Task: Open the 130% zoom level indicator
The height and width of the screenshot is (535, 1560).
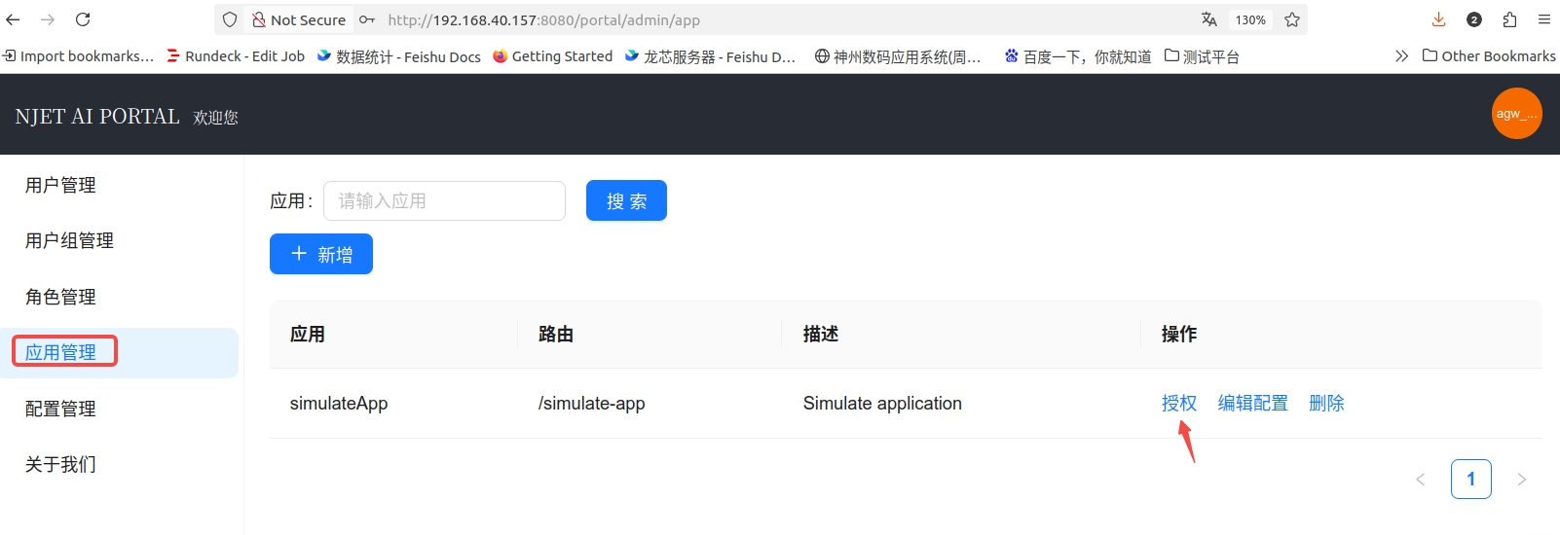Action: pyautogui.click(x=1250, y=19)
